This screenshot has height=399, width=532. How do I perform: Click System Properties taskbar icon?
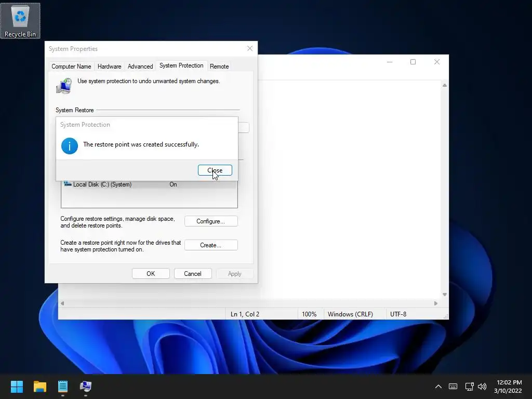pyautogui.click(x=86, y=387)
